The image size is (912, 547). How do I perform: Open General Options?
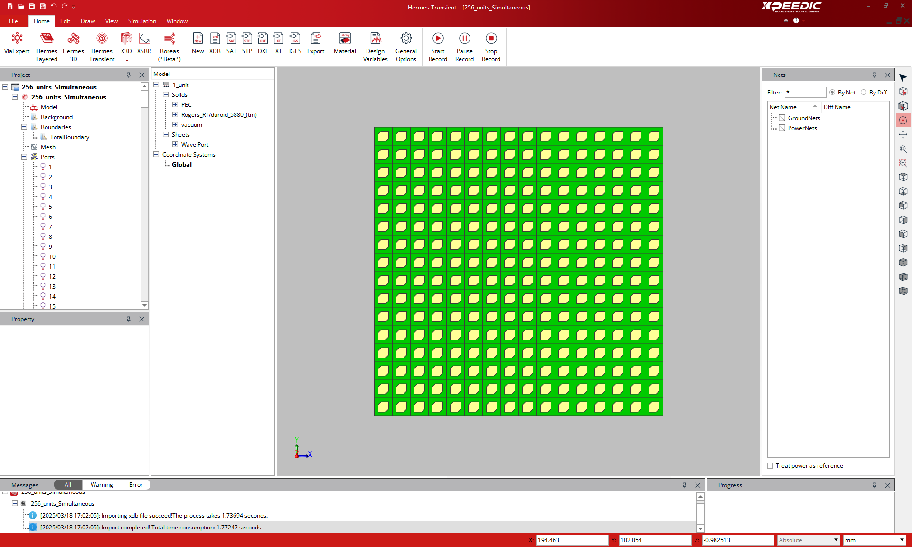point(406,47)
